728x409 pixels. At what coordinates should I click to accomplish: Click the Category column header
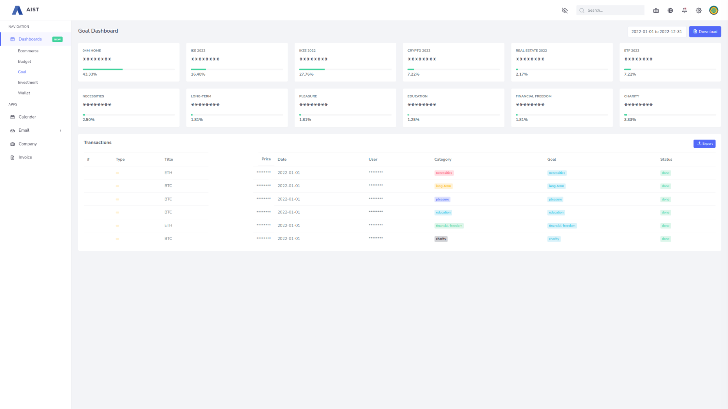(442, 160)
